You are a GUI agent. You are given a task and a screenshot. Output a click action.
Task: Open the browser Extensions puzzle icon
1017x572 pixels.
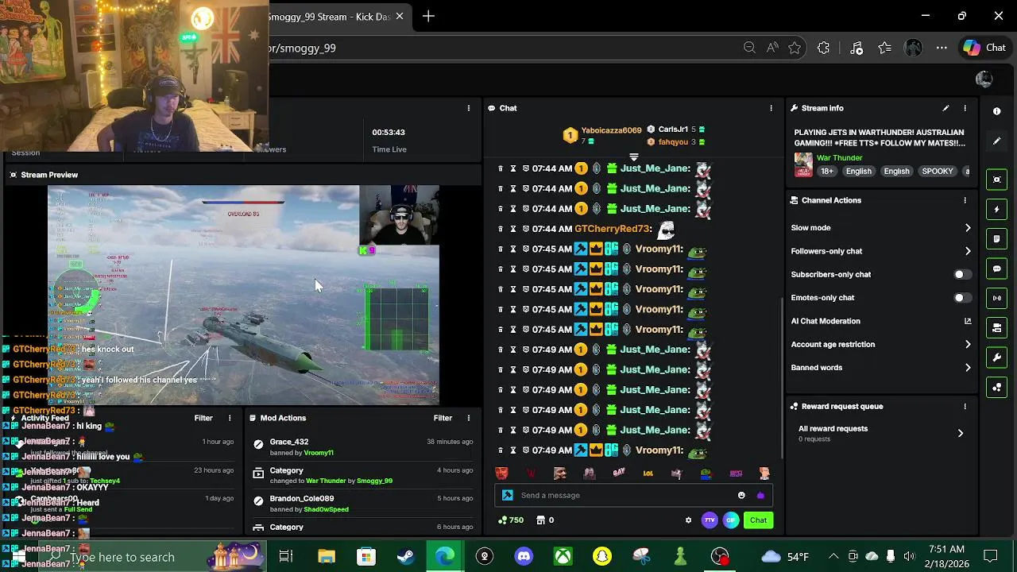point(823,48)
